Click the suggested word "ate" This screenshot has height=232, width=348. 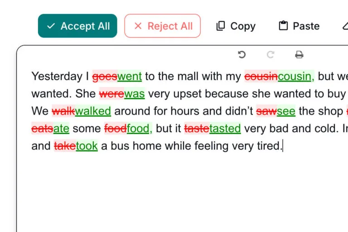click(61, 129)
